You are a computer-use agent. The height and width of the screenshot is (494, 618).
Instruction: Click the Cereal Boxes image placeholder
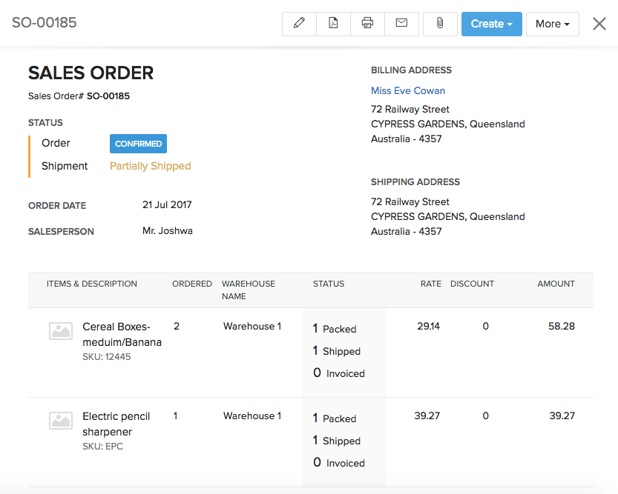click(x=61, y=331)
